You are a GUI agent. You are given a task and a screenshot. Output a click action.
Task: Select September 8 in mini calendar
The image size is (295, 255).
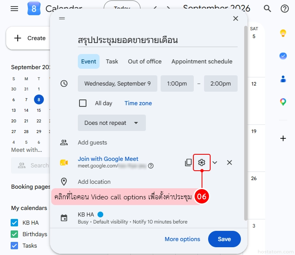[x=39, y=99]
